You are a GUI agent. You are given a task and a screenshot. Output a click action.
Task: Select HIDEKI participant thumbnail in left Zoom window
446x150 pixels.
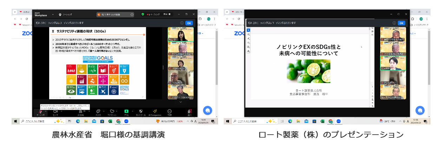coord(181,64)
